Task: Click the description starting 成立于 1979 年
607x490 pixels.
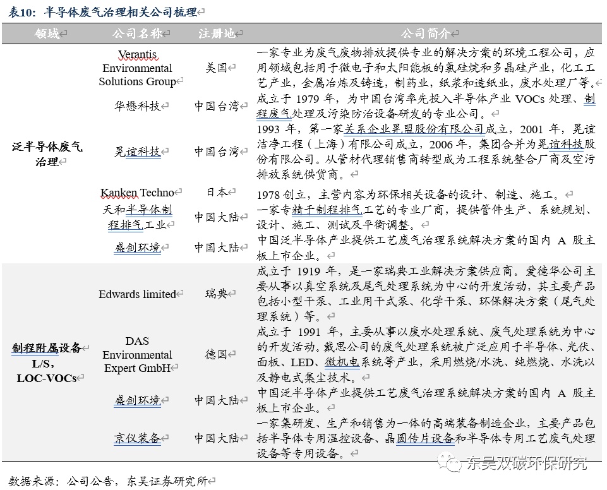Action: point(426,106)
